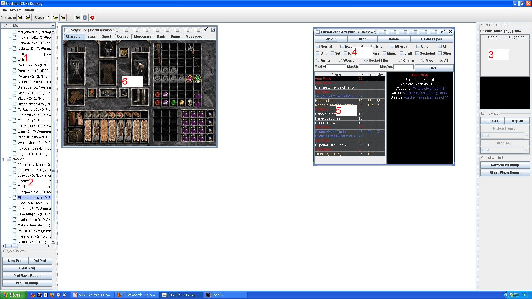Toggle the Uniq quality checkbox
532x299 pixels.
click(x=318, y=53)
